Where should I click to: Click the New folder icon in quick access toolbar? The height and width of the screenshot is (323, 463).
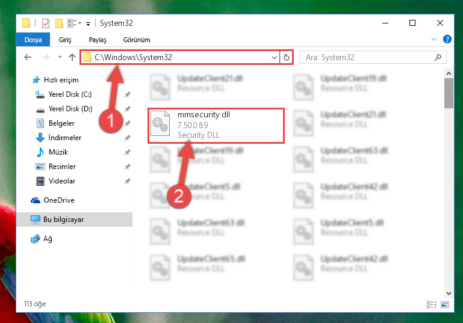pyautogui.click(x=59, y=23)
